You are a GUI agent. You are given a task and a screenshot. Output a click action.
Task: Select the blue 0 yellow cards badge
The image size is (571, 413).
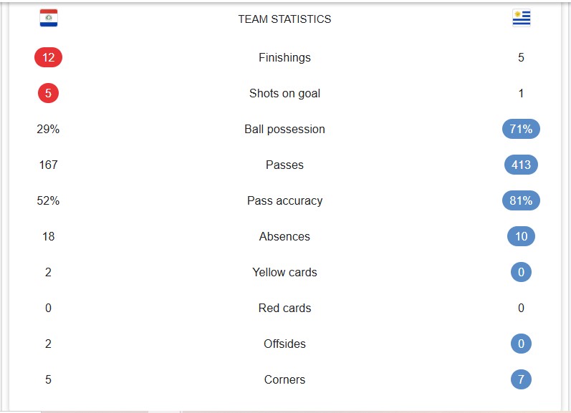[x=521, y=272]
